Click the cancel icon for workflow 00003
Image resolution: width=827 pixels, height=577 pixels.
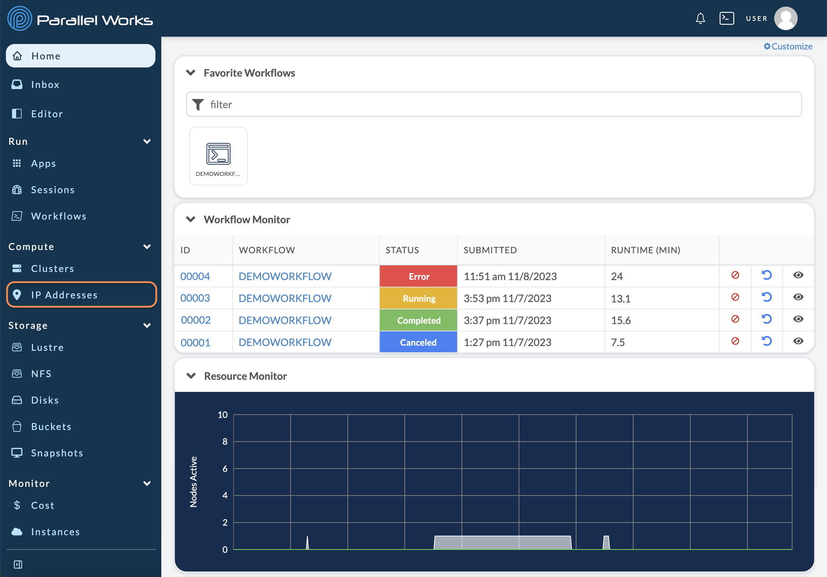(x=735, y=298)
